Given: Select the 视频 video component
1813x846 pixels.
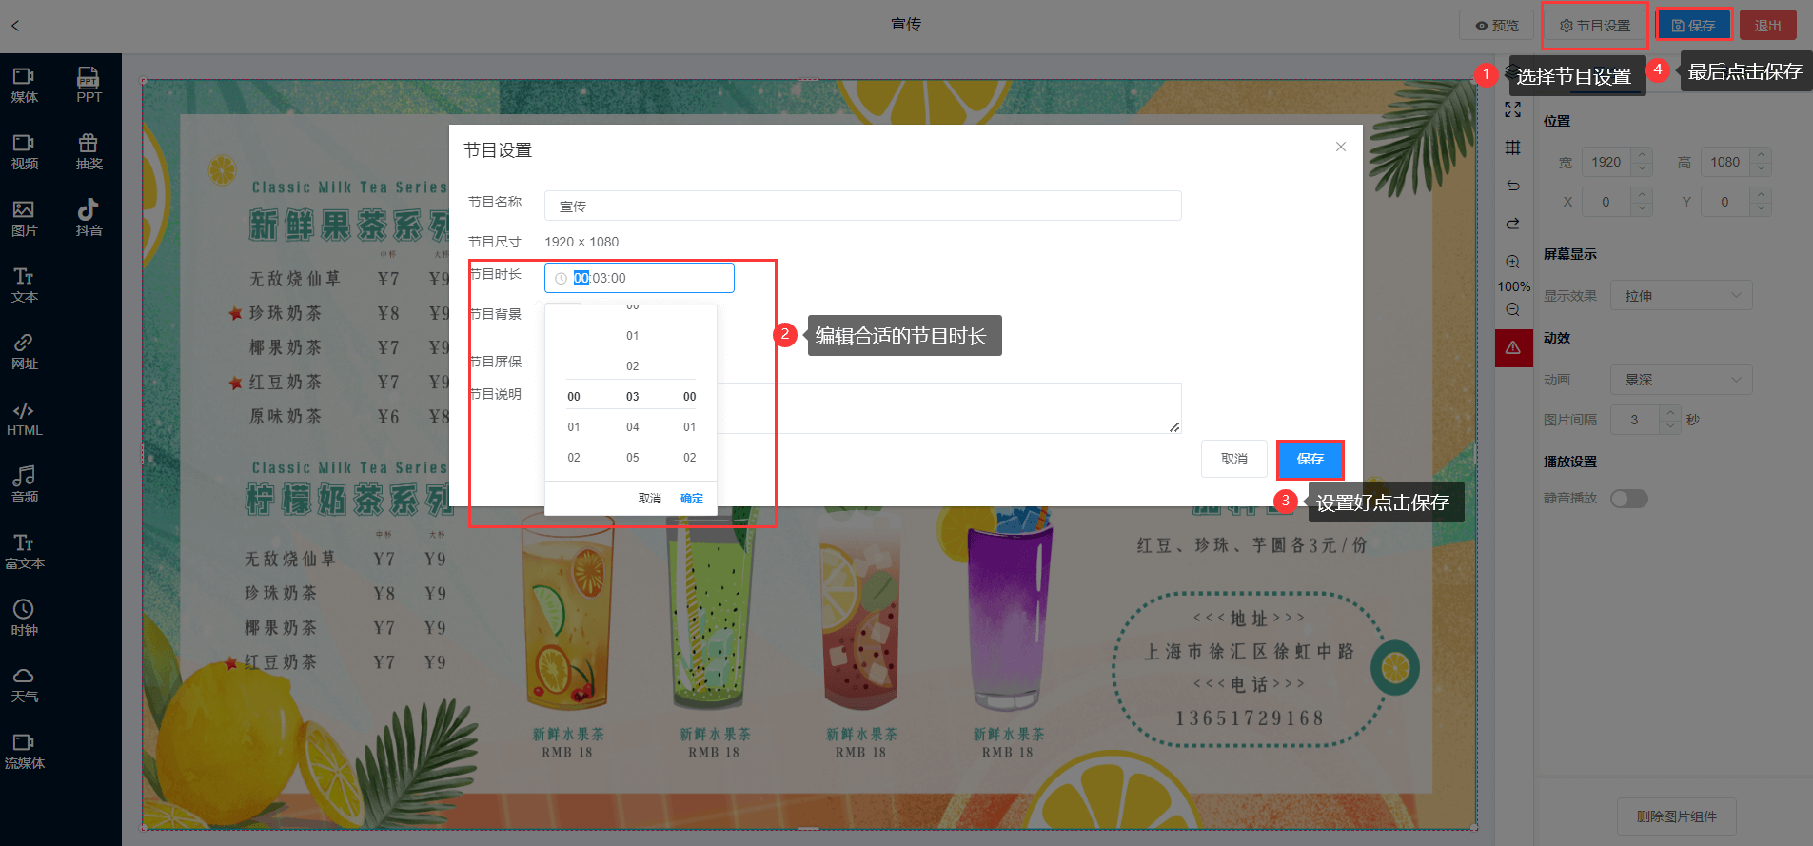Looking at the screenshot, I should [24, 152].
